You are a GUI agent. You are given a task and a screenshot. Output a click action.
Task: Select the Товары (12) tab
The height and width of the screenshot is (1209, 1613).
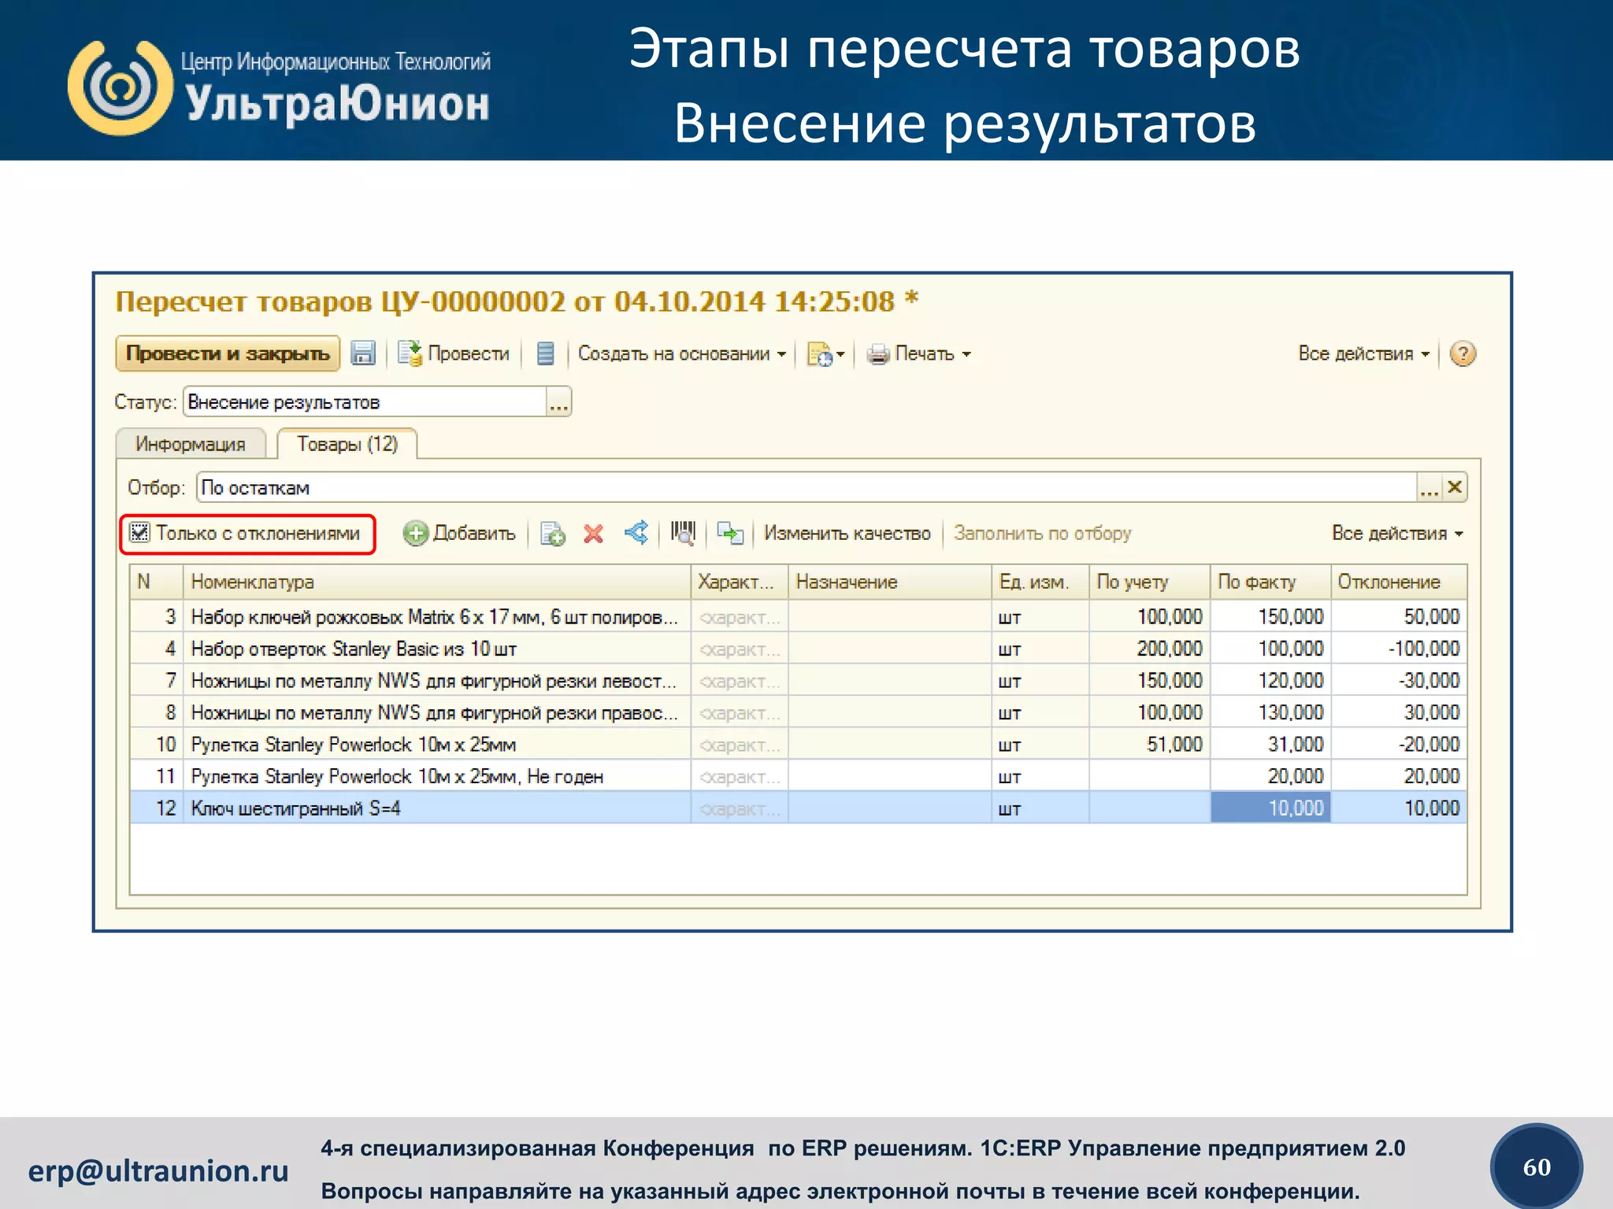[x=347, y=444]
